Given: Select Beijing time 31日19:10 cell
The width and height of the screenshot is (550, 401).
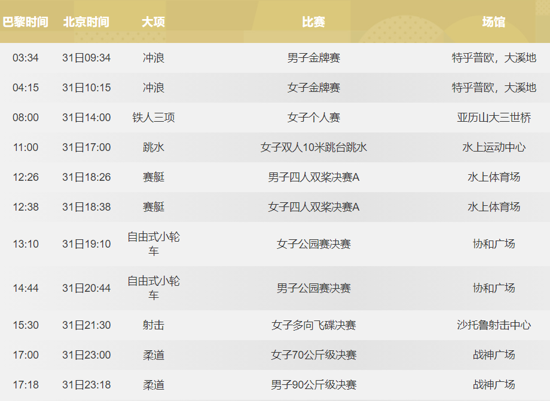Looking at the screenshot, I should (86, 243).
